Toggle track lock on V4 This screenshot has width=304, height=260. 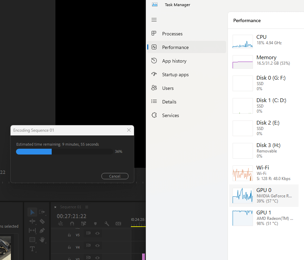(x=69, y=247)
